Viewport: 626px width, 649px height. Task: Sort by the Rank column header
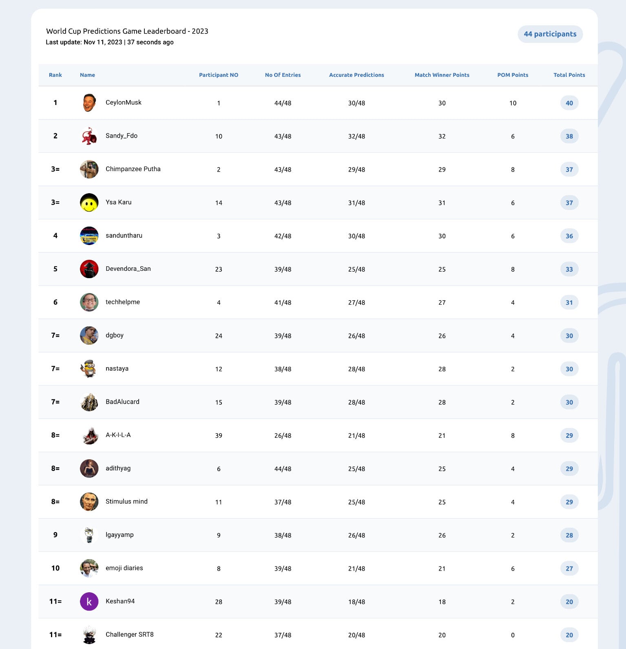pos(55,75)
